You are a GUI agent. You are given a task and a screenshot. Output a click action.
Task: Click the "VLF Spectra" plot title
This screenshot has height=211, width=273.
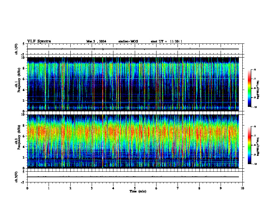click(x=39, y=41)
